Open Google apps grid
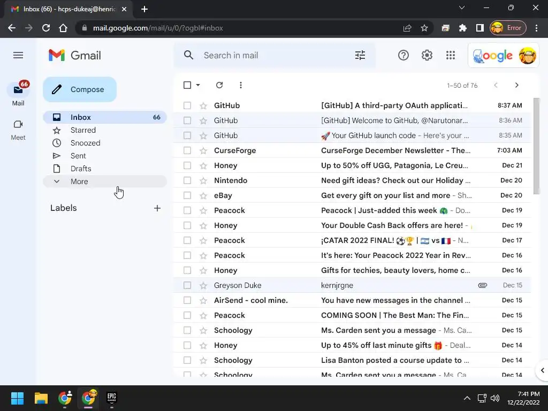 coord(451,55)
